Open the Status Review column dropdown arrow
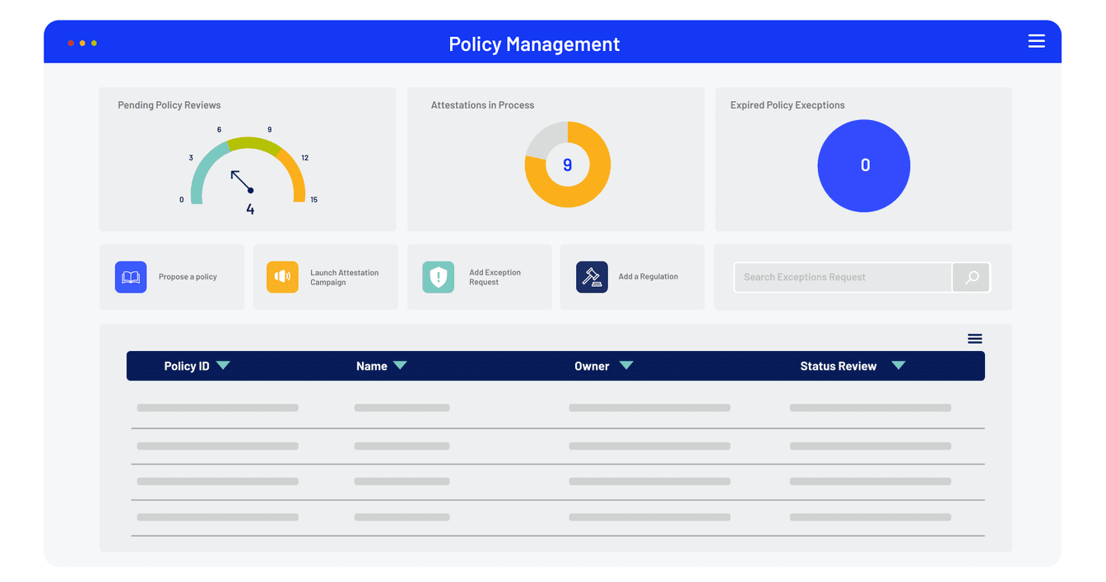The width and height of the screenshot is (1106, 582). (x=899, y=366)
